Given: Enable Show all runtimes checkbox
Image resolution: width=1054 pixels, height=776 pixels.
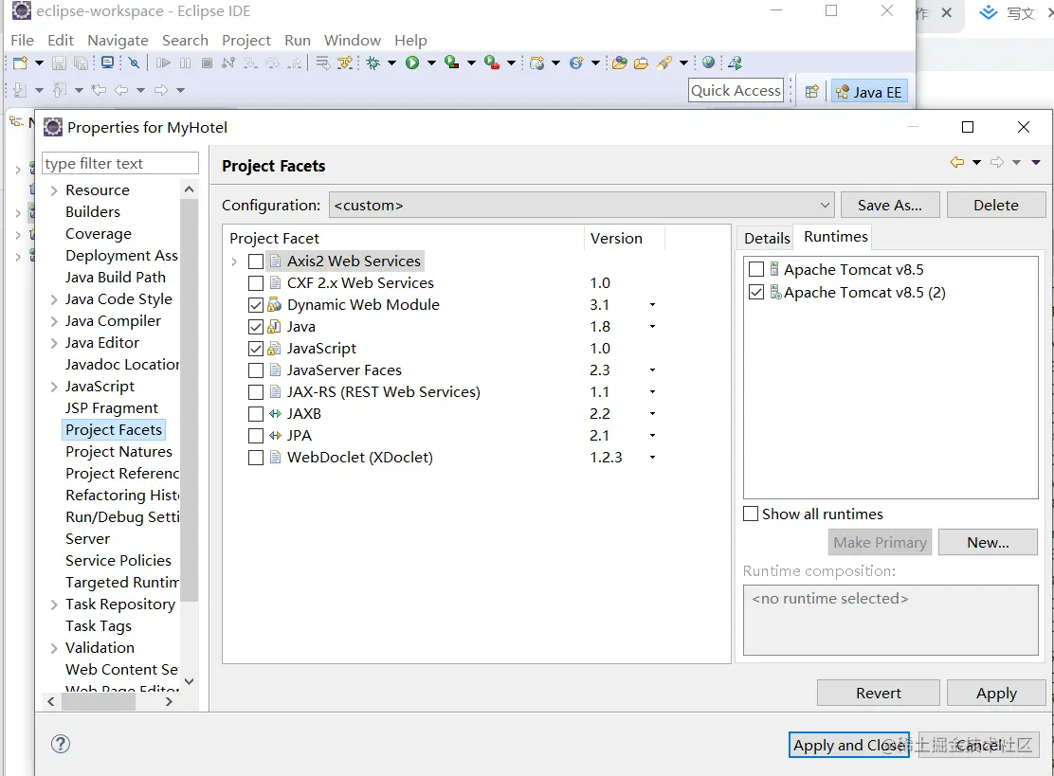Looking at the screenshot, I should [x=751, y=514].
